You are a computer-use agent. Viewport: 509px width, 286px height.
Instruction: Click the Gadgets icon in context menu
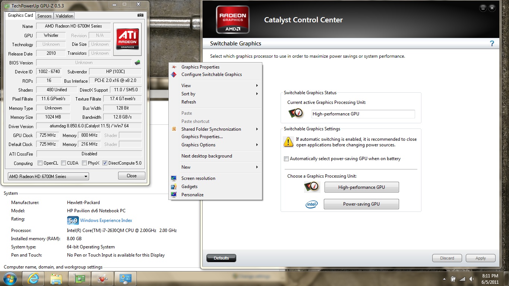coord(174,187)
